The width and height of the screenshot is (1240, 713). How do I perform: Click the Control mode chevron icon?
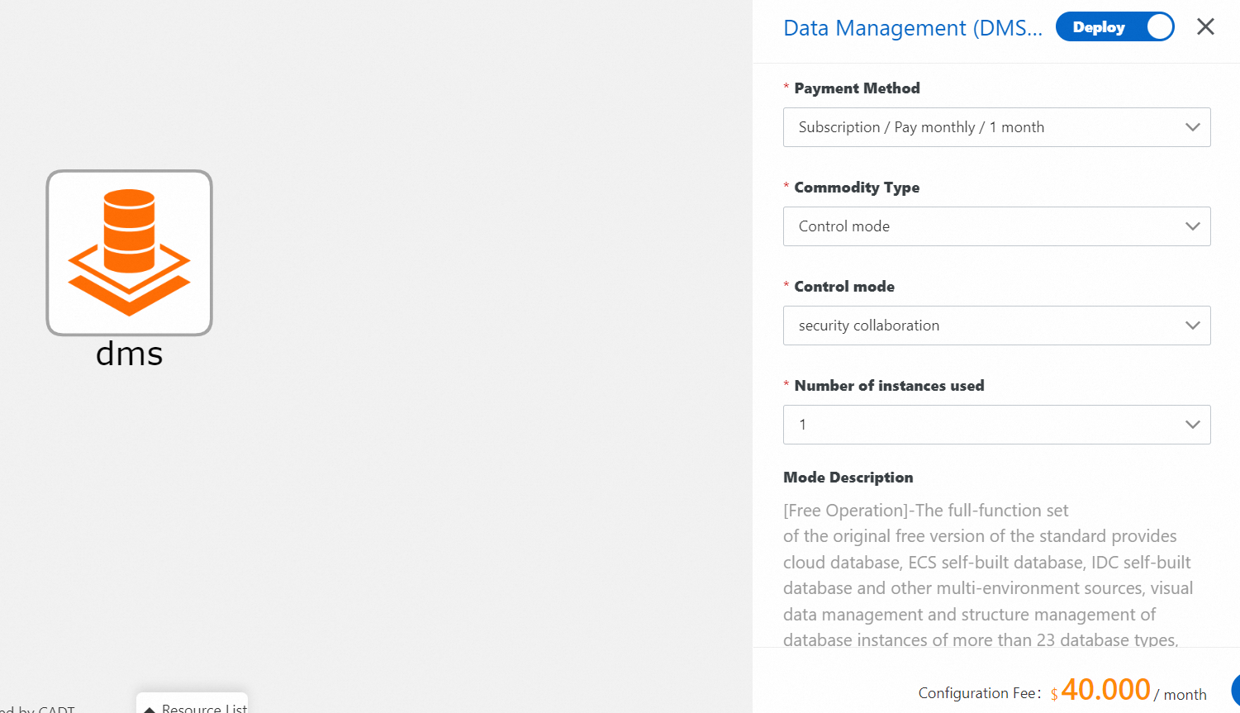1192,326
